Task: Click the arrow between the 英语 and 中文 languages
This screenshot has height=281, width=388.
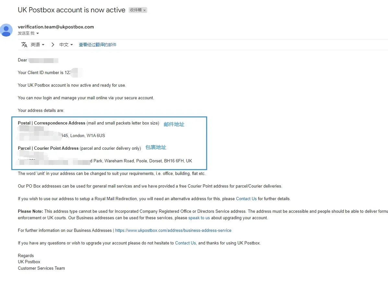Action: click(x=53, y=45)
